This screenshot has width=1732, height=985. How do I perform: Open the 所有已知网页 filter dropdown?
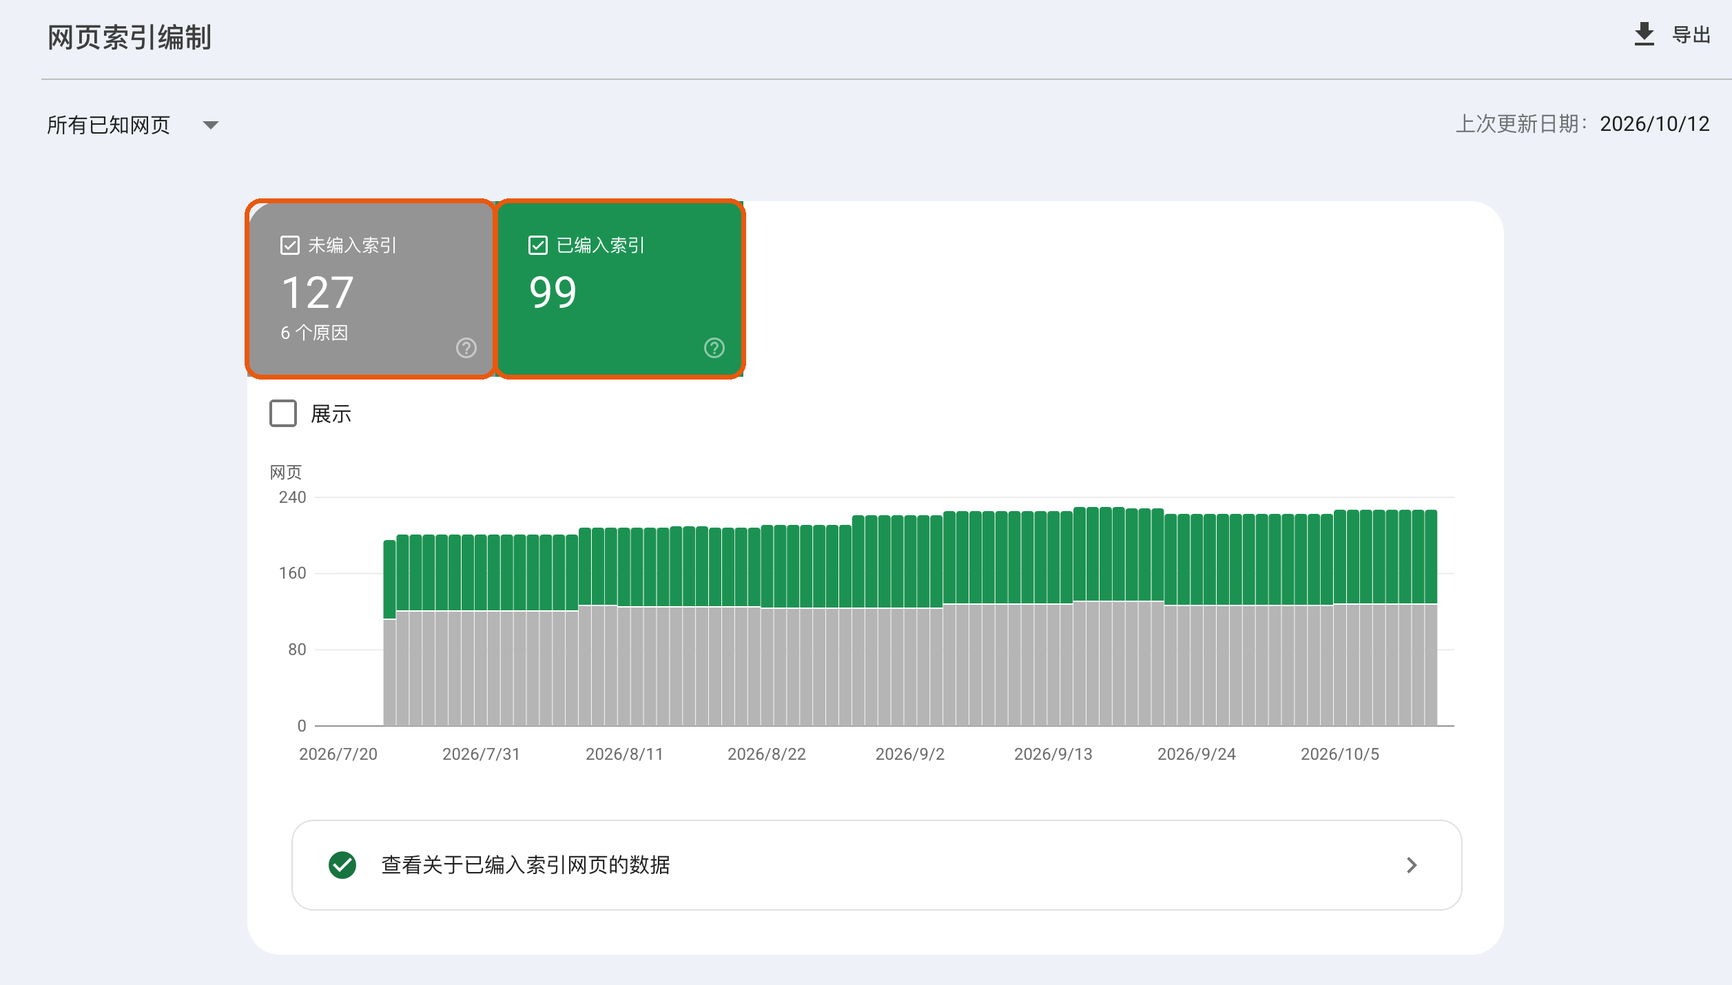[133, 125]
